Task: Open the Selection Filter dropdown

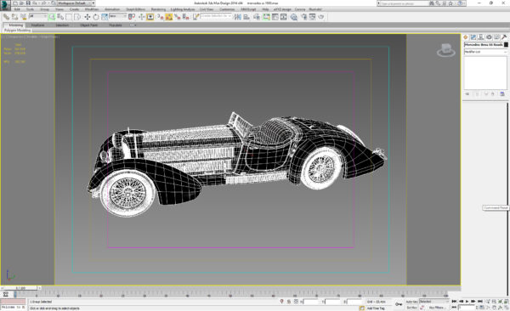Action: [x=38, y=16]
